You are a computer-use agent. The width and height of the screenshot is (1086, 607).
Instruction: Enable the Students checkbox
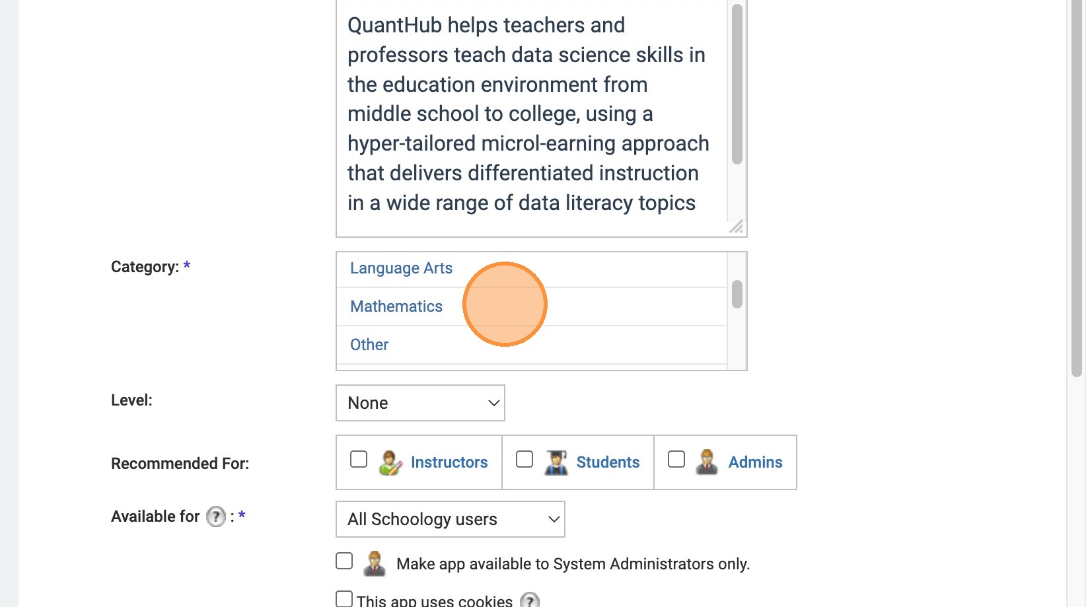tap(525, 459)
